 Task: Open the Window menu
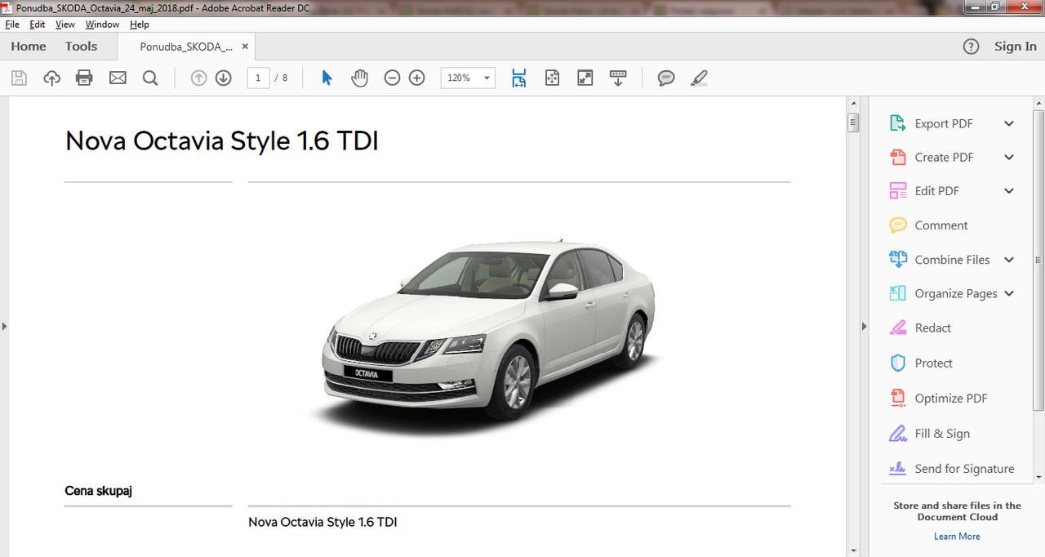click(x=102, y=25)
